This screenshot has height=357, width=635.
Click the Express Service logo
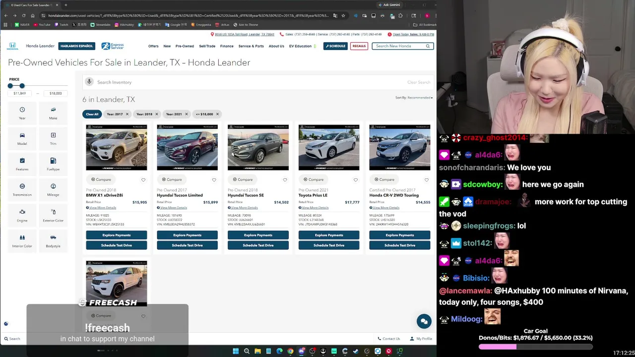pos(113,46)
